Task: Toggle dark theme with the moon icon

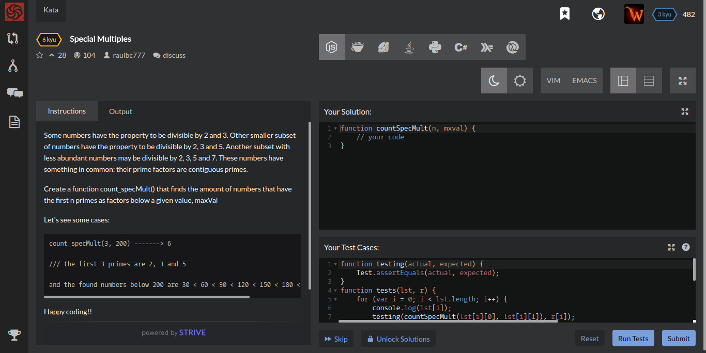Action: (x=494, y=81)
